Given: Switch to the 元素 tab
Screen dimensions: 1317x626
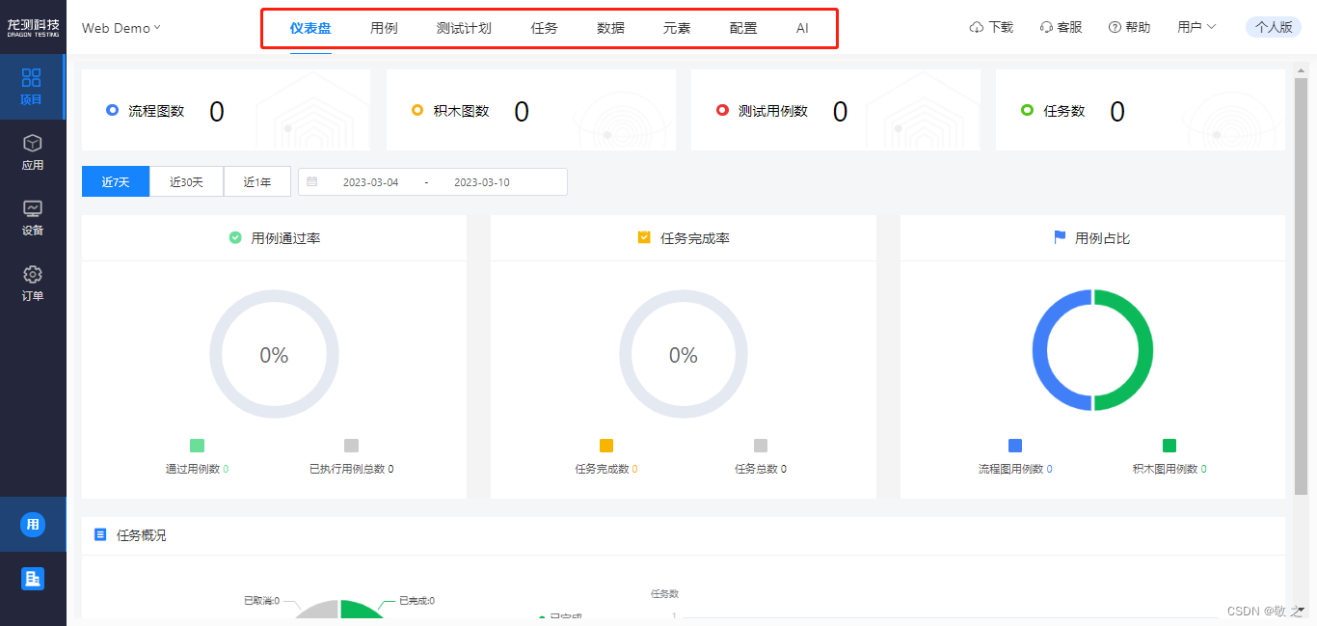Looking at the screenshot, I should coord(677,28).
